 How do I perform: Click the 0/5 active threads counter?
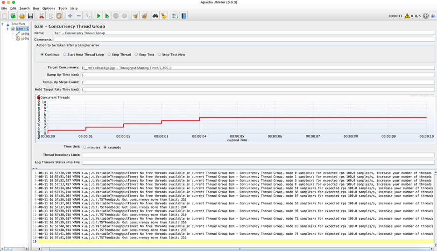[418, 16]
